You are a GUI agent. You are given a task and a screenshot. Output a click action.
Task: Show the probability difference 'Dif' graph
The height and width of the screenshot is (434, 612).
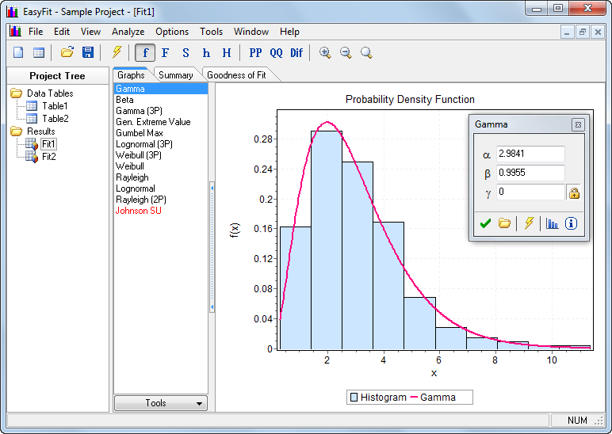(296, 53)
